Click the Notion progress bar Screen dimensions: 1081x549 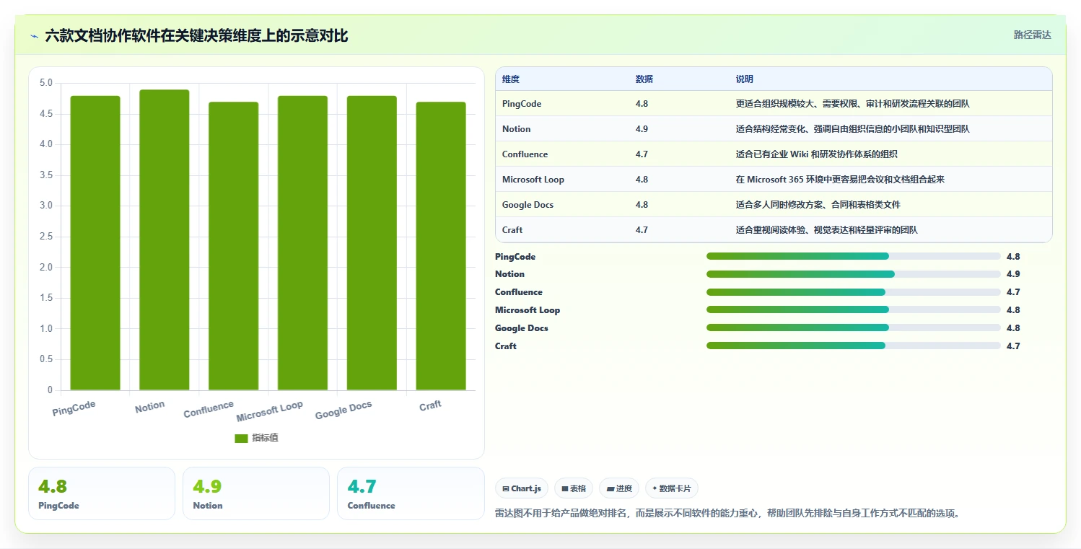pos(854,274)
